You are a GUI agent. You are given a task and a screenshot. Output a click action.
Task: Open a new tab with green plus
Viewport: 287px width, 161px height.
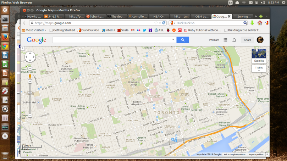pyautogui.click(x=261, y=16)
